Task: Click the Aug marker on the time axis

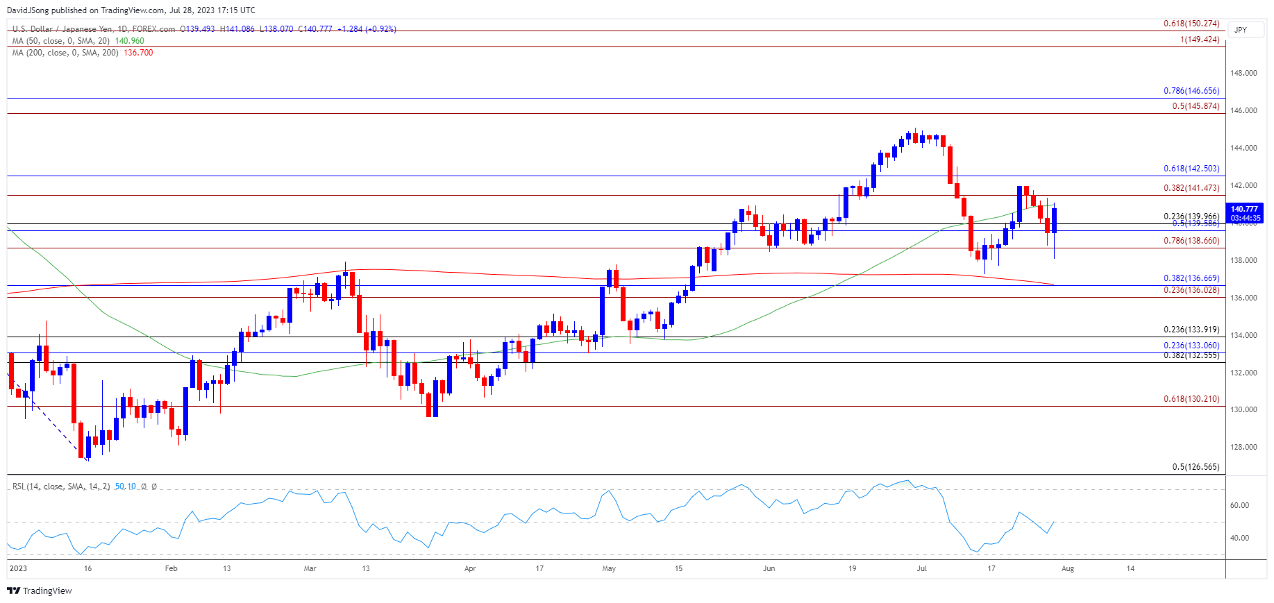Action: [x=1068, y=568]
